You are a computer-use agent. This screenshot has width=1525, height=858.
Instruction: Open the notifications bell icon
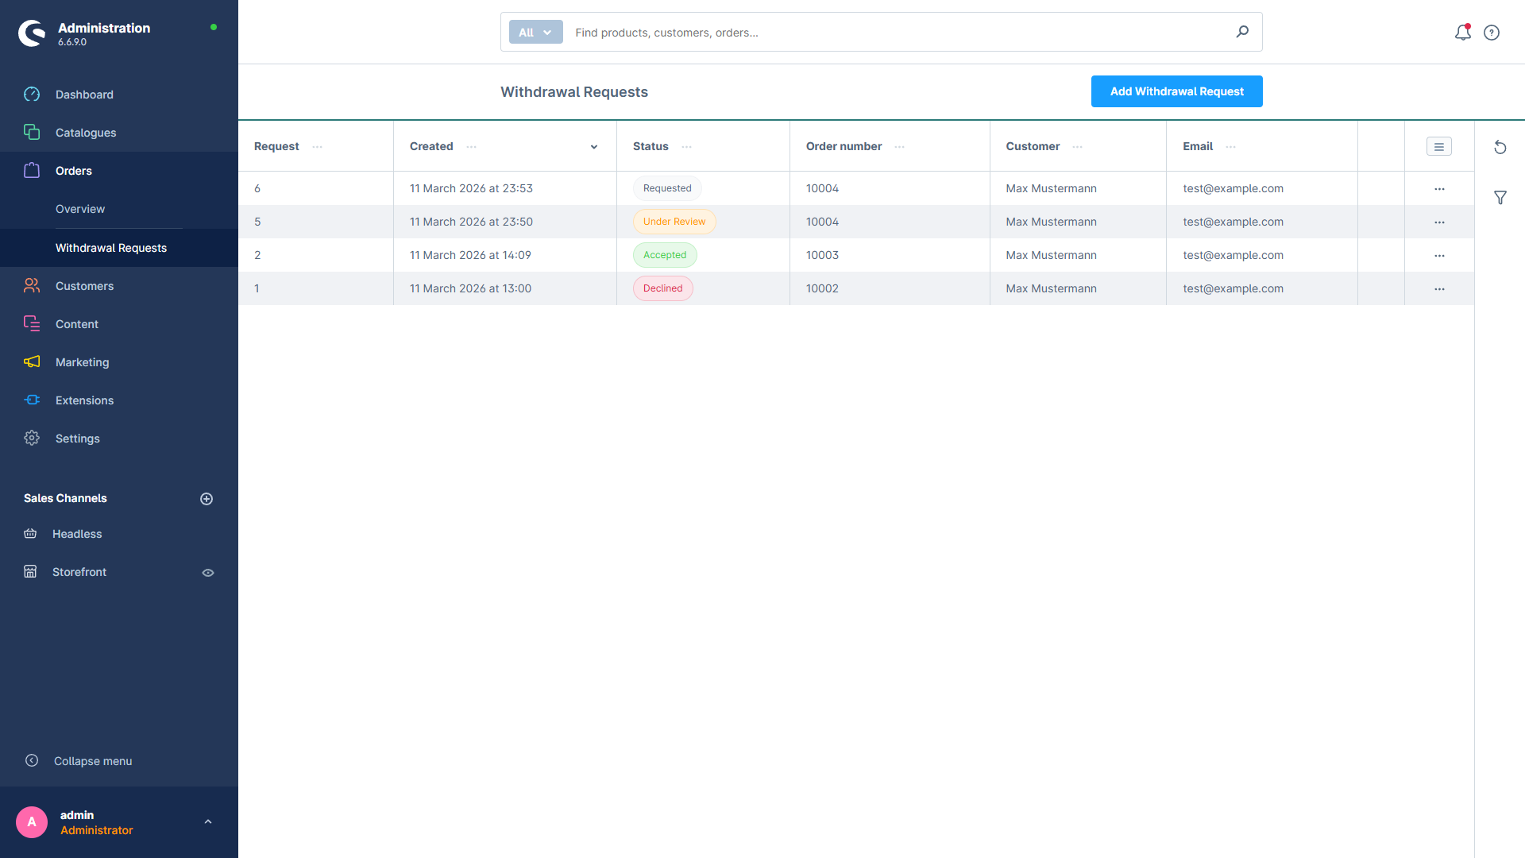[x=1462, y=33]
